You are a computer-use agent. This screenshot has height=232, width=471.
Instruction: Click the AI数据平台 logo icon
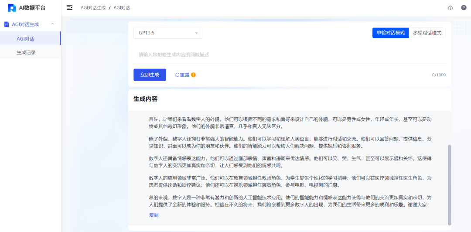(x=12, y=8)
